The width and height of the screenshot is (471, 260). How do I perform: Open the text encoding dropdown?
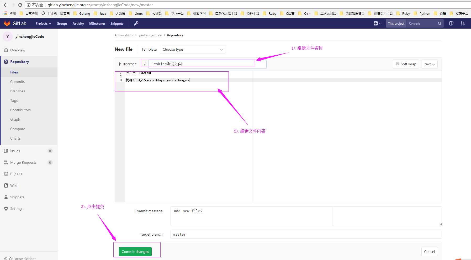click(430, 64)
